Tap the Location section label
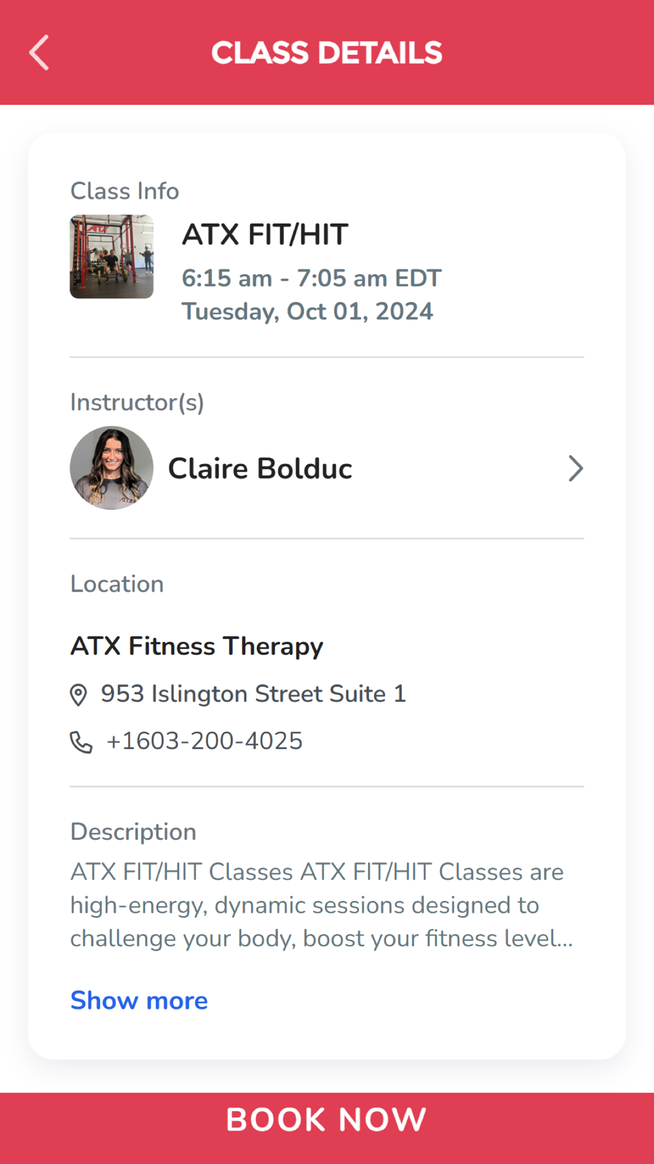The width and height of the screenshot is (654, 1164). [117, 584]
